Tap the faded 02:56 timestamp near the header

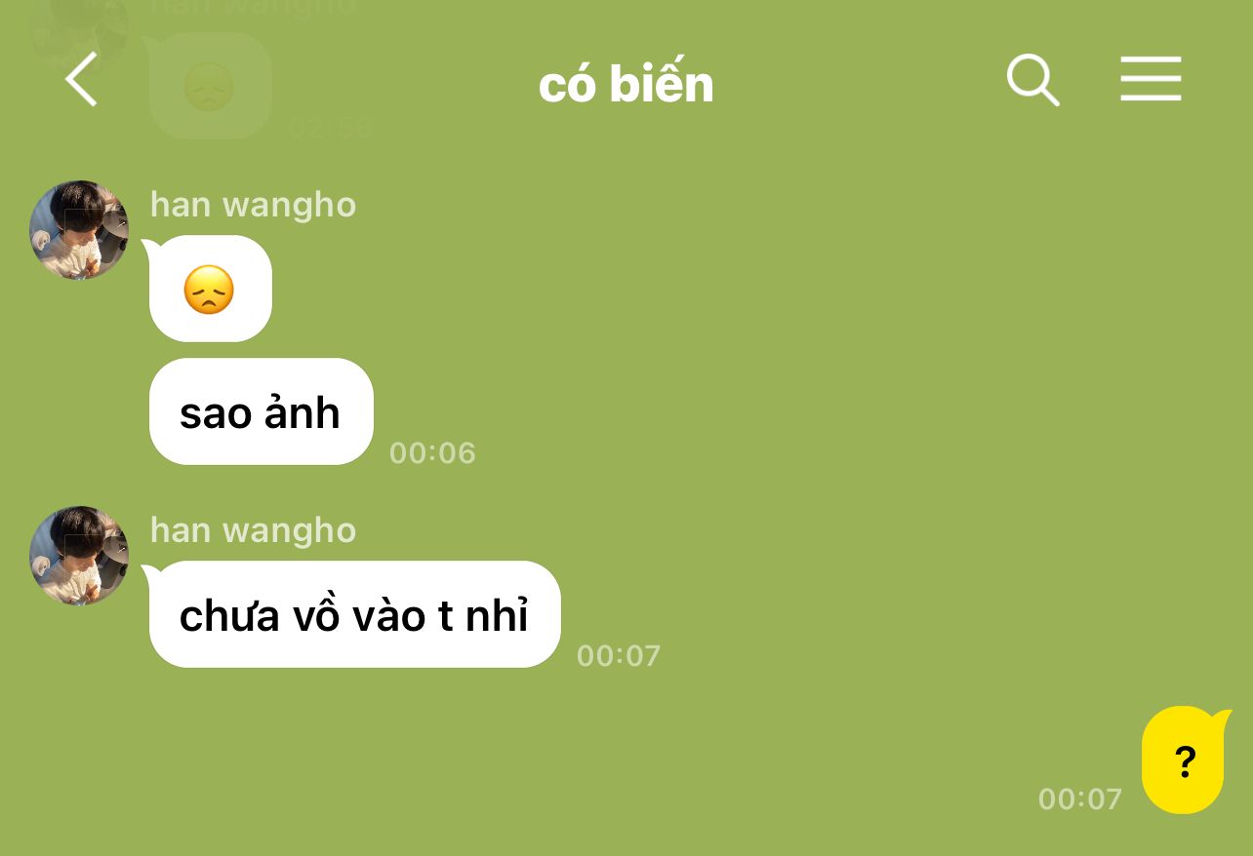(331, 128)
